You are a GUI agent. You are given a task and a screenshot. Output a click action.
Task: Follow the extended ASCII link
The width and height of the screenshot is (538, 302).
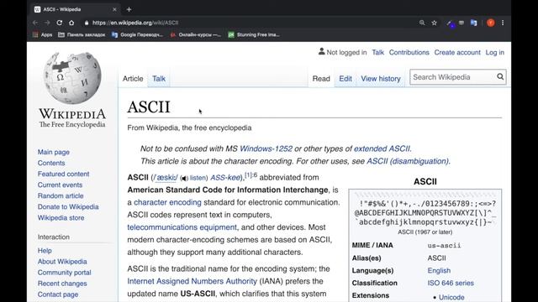382,148
